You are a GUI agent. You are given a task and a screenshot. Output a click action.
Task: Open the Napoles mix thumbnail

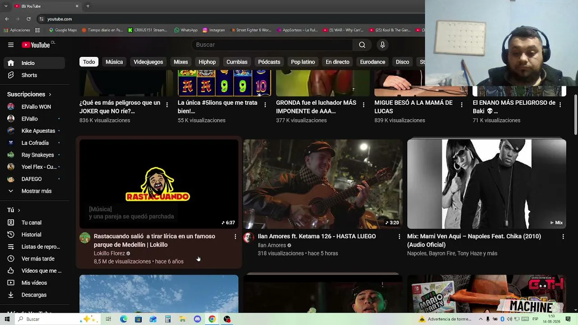point(487,184)
